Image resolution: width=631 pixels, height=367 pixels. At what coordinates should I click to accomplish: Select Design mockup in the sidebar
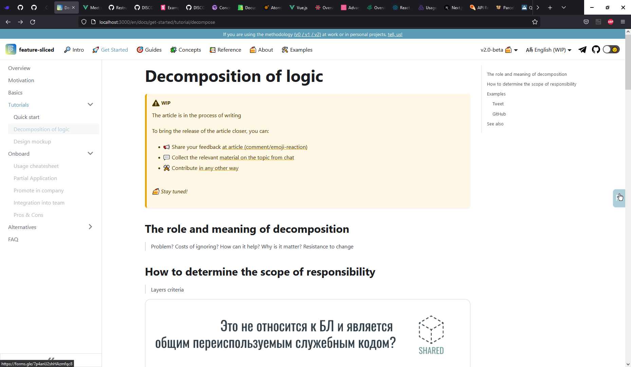click(x=32, y=141)
